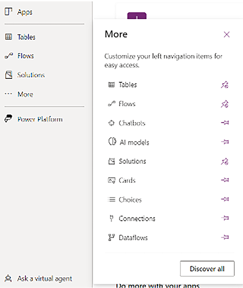Unpin Solutions in More panel
243x288 pixels.
click(x=225, y=161)
